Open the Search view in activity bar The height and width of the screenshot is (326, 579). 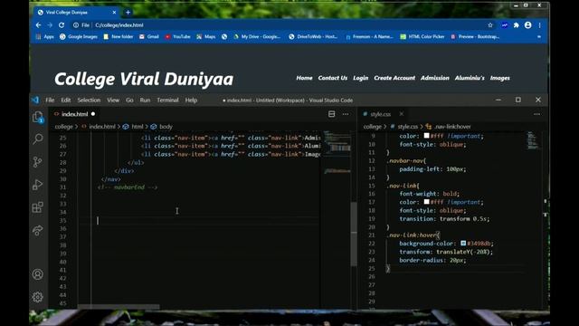38,139
